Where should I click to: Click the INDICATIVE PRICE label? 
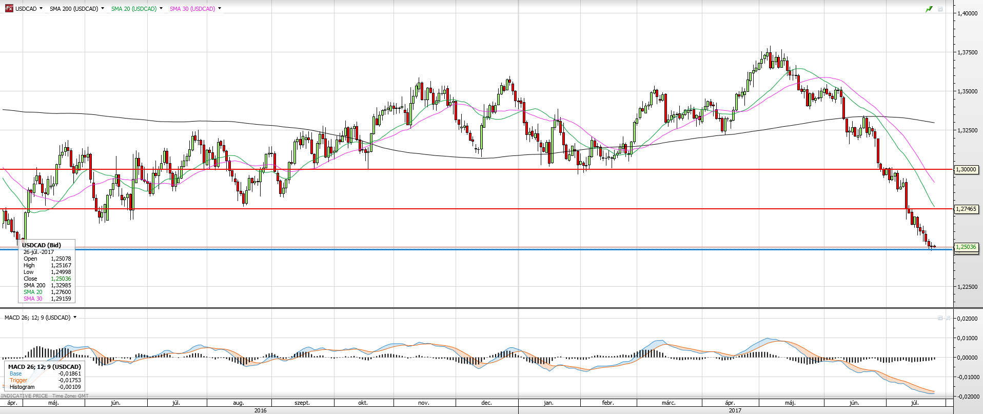(25, 396)
